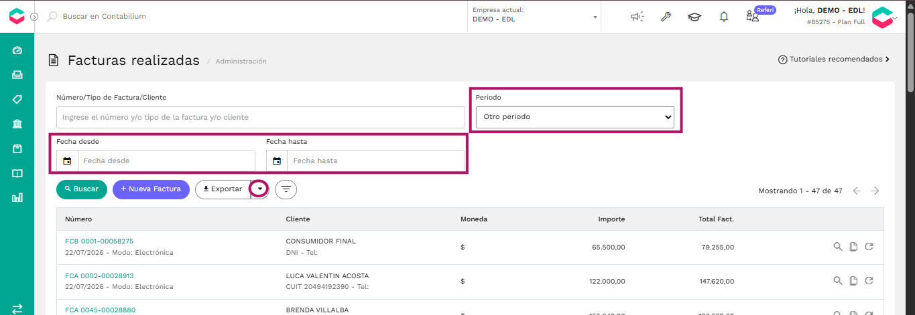
Task: Click the Buscar button
Action: pos(82,189)
